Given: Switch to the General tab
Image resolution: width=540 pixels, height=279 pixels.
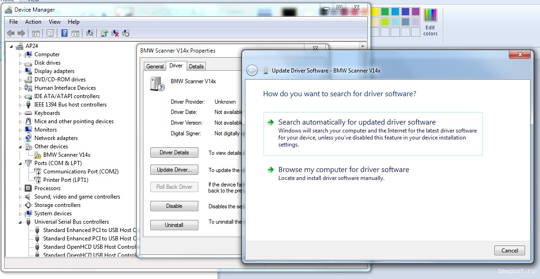Looking at the screenshot, I should [x=155, y=66].
